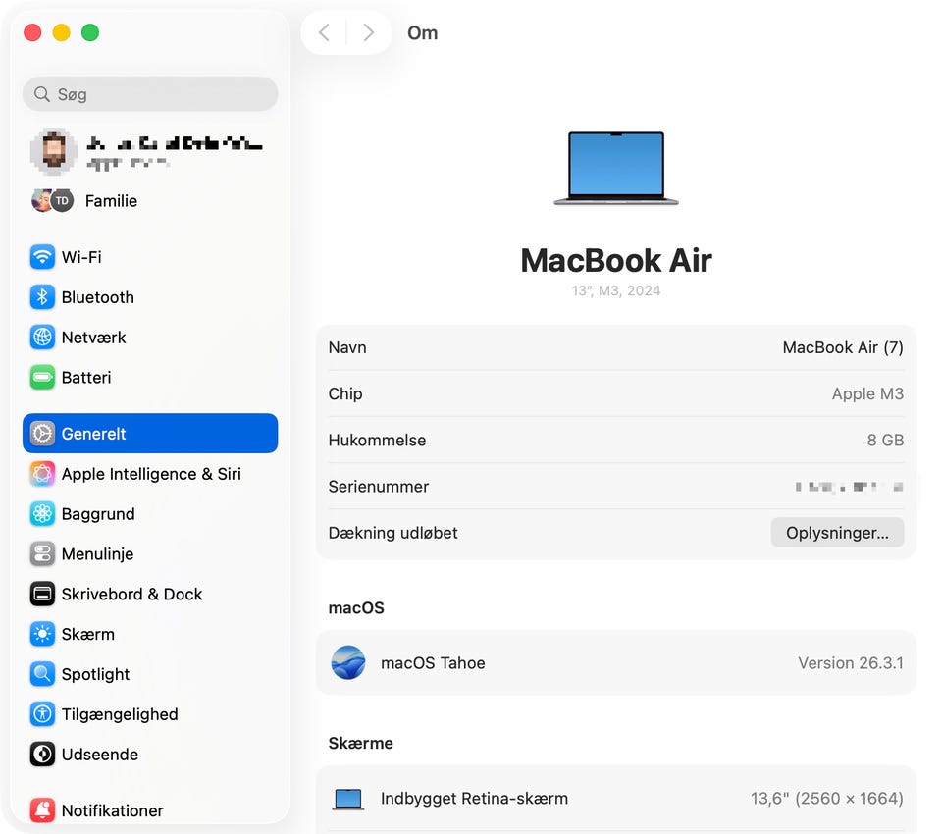The image size is (942, 834).
Task: Open the Batteri battery icon
Action: [42, 378]
